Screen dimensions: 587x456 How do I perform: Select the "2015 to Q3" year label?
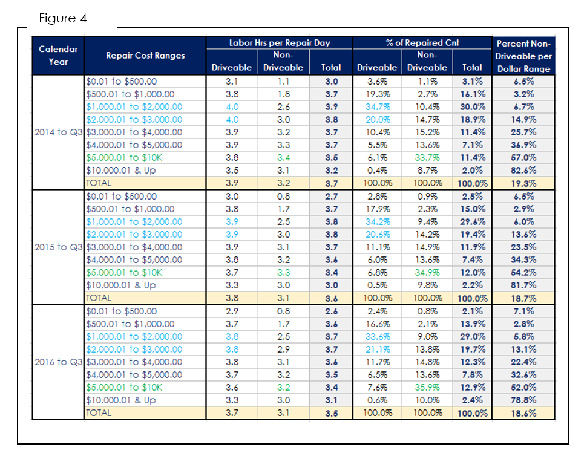click(58, 247)
